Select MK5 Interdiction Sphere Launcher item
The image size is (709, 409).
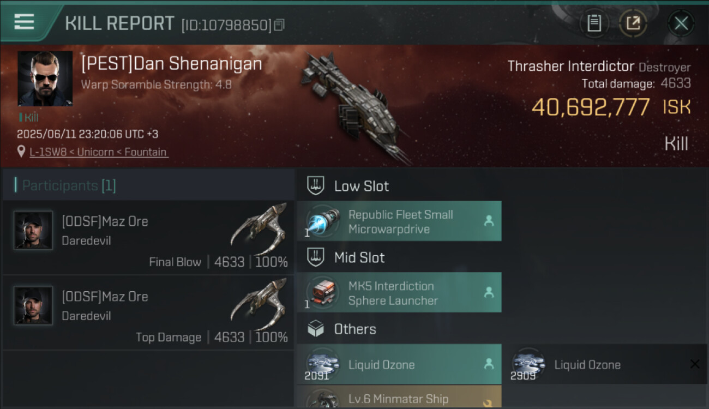click(x=399, y=293)
